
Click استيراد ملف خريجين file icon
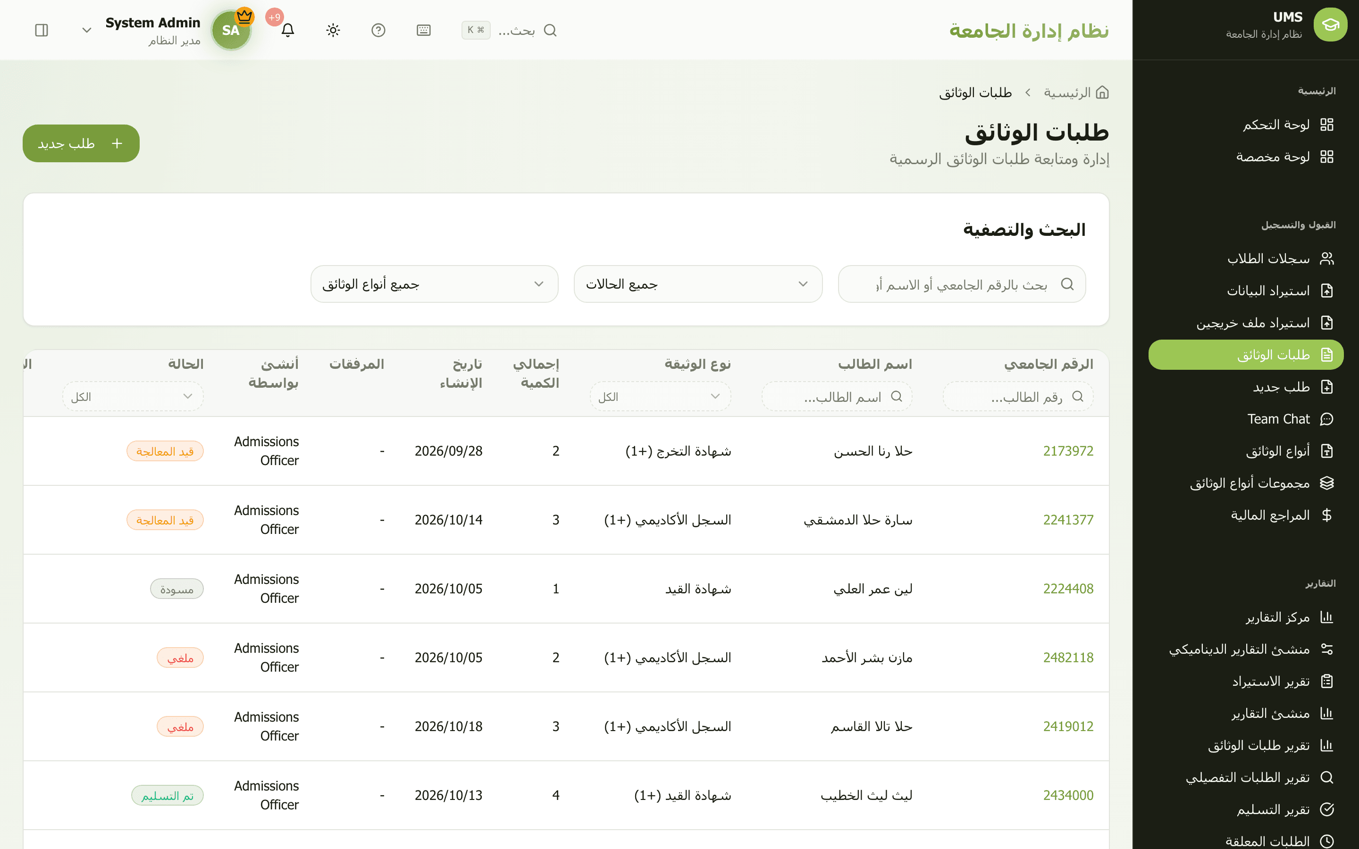tap(1327, 323)
